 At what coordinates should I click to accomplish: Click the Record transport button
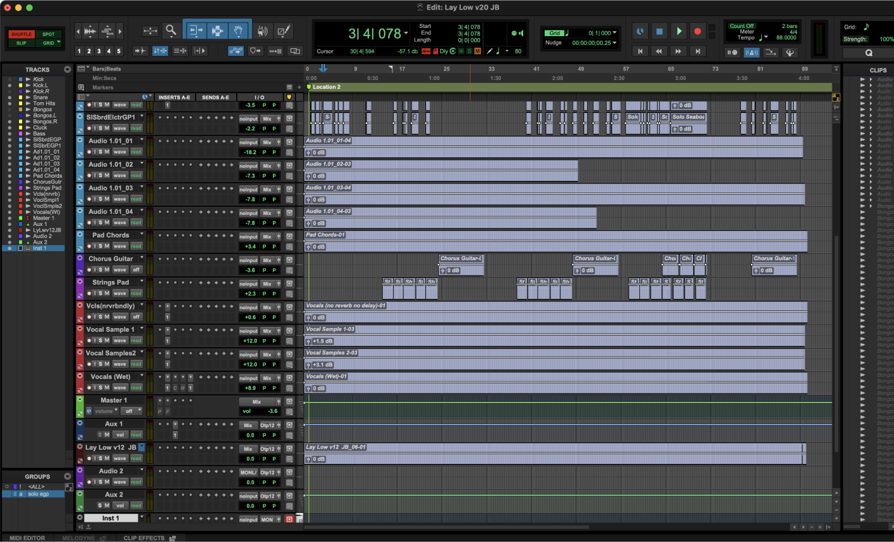click(698, 31)
